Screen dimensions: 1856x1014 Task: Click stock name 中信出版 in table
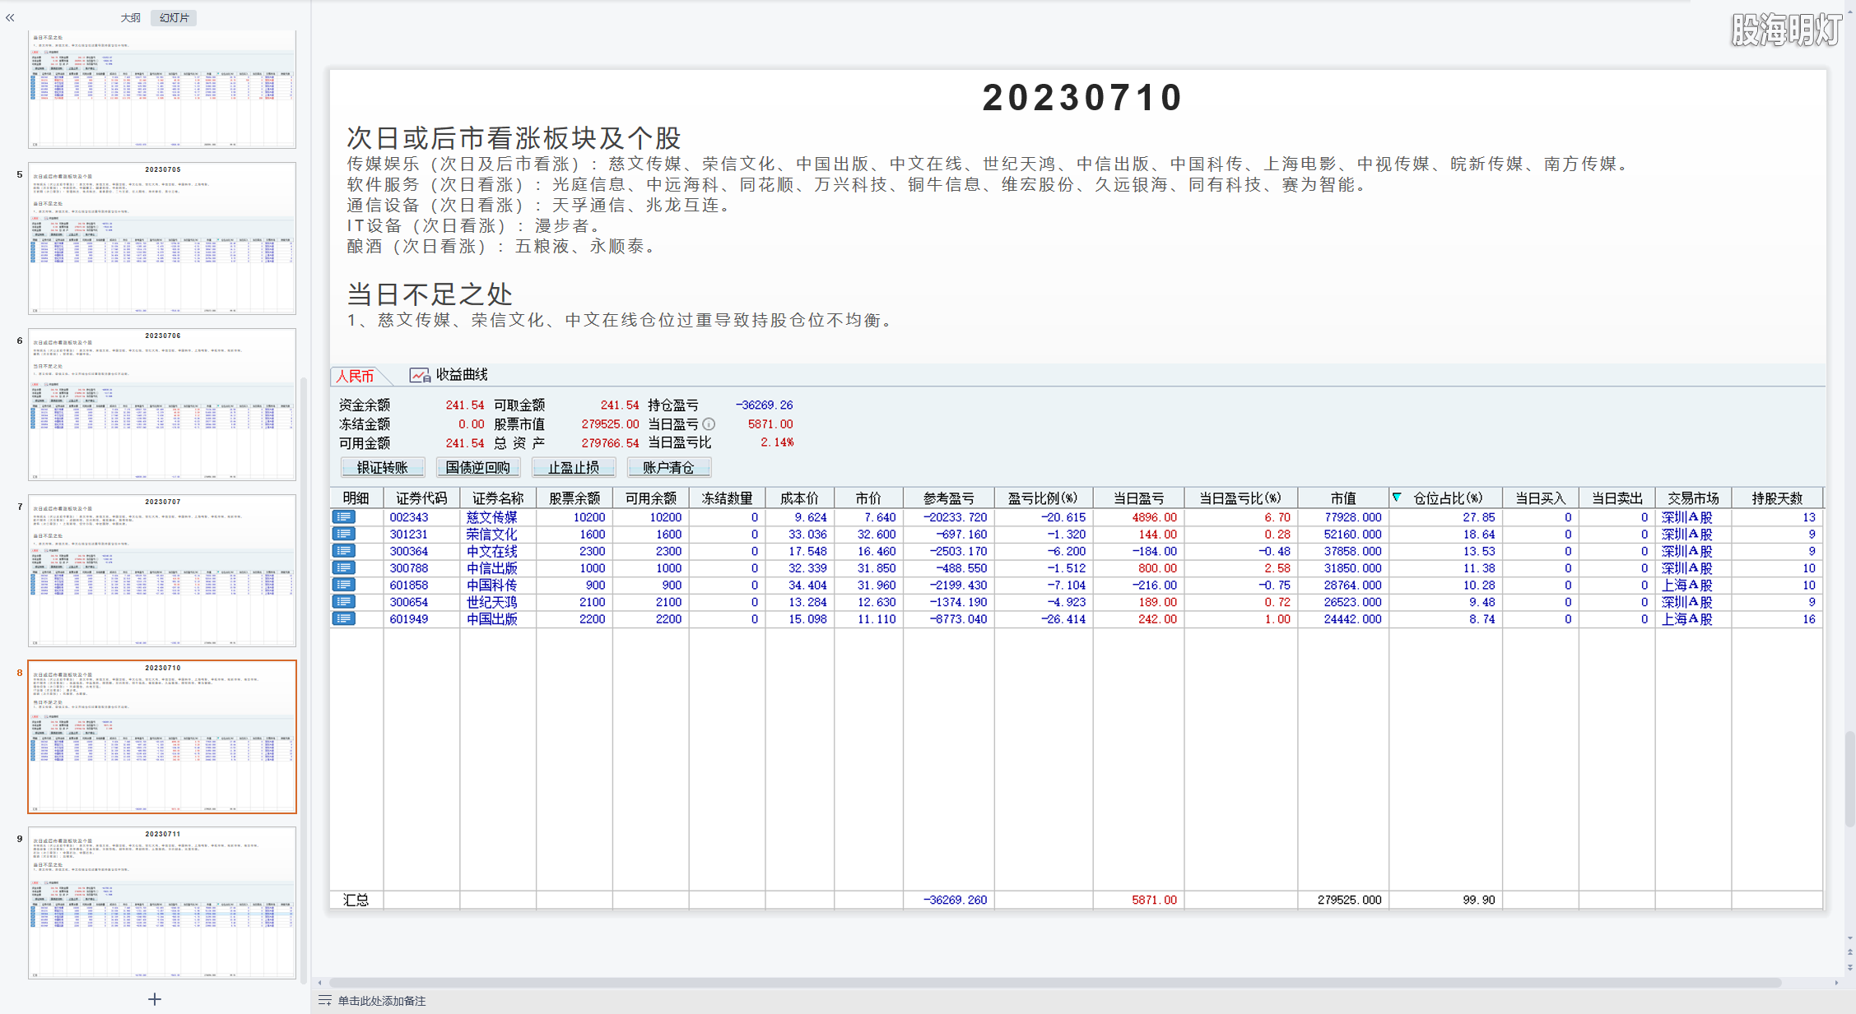(492, 568)
